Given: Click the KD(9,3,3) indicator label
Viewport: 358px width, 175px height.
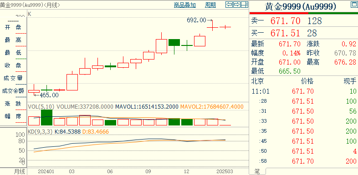Looking at the screenshot, I should click(40, 131).
